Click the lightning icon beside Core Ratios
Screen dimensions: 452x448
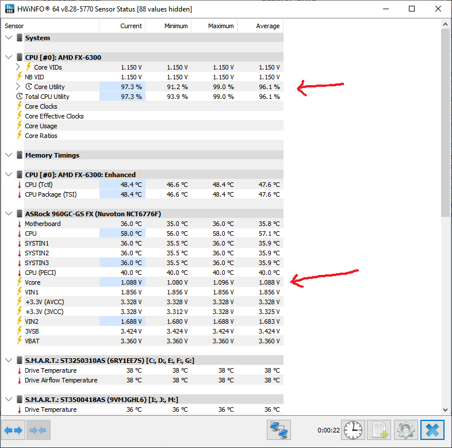pos(20,136)
